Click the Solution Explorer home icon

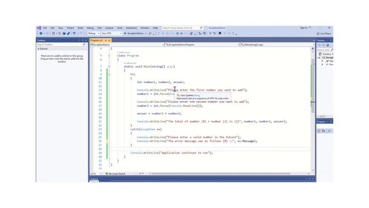coord(327,45)
